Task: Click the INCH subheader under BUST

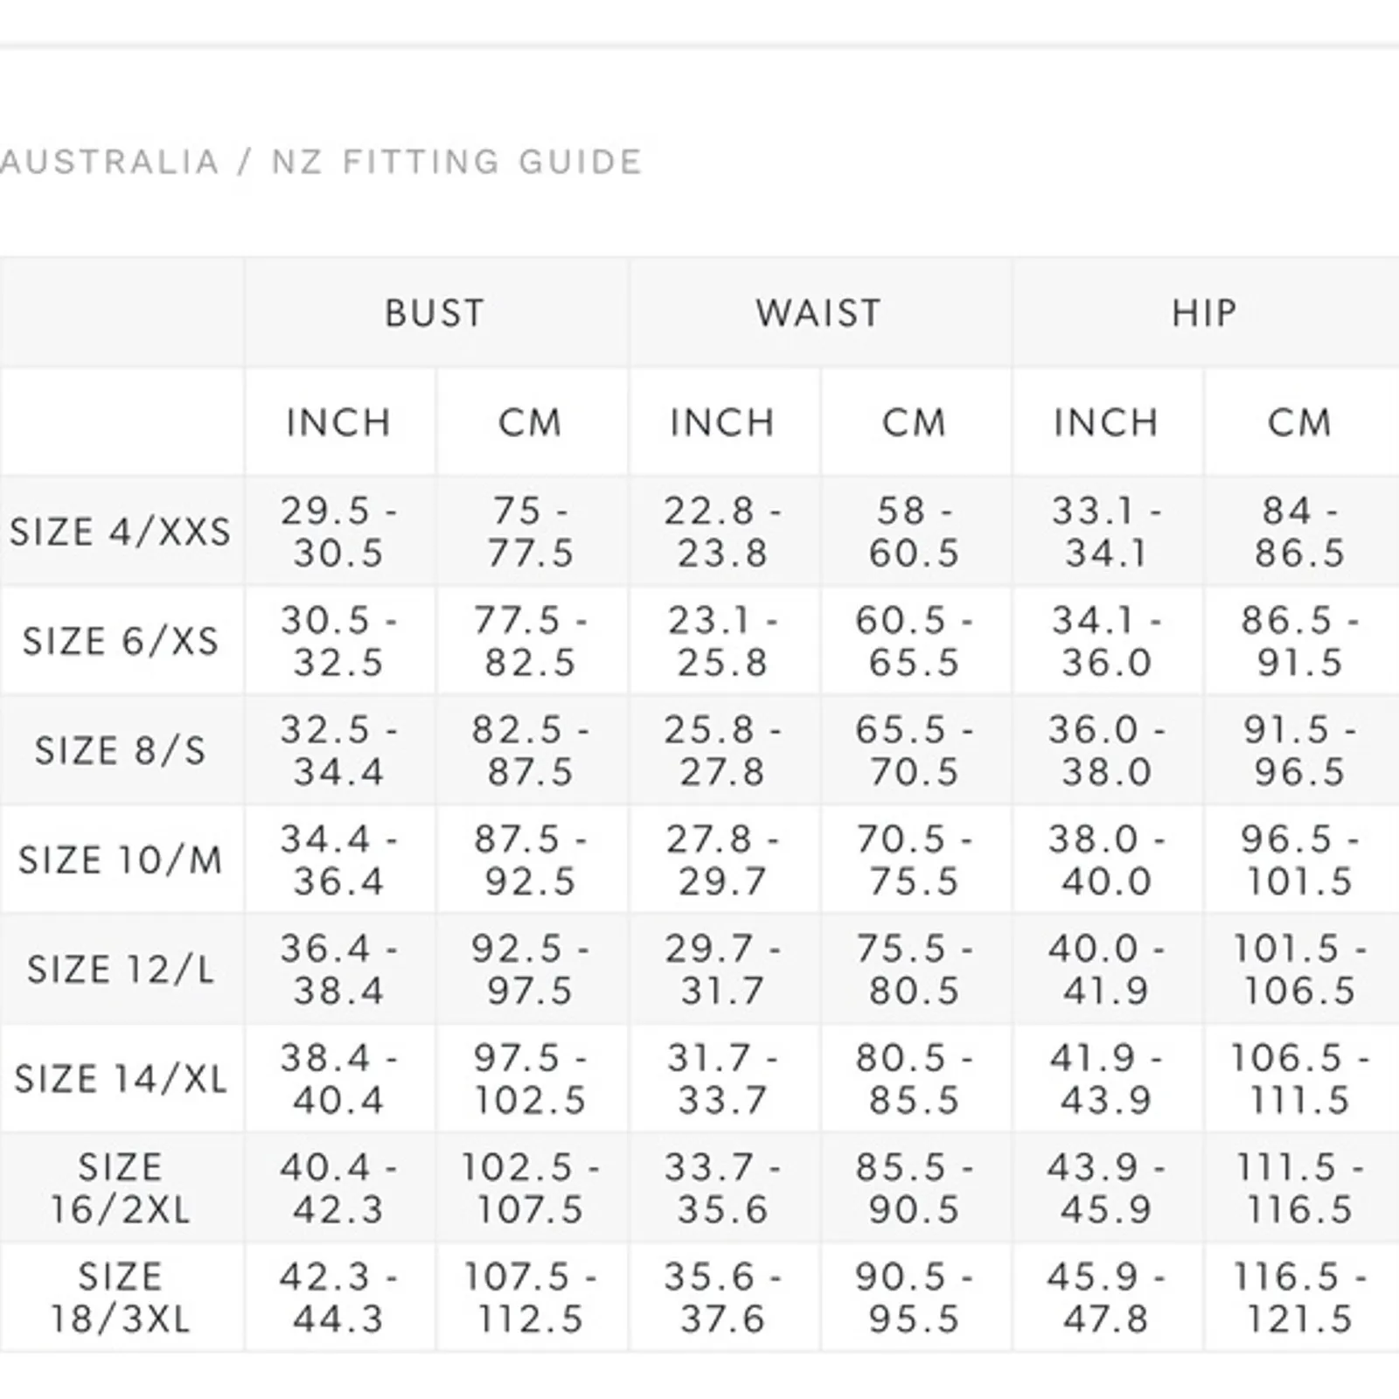Action: [x=338, y=423]
